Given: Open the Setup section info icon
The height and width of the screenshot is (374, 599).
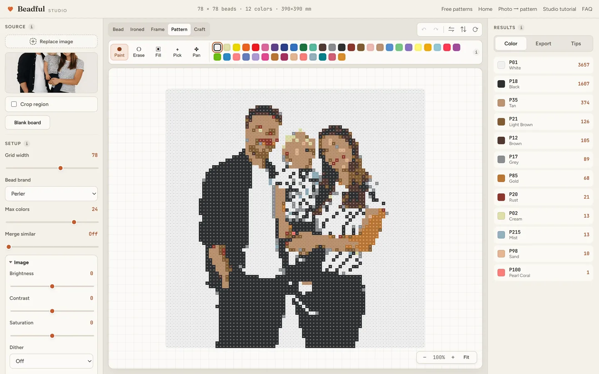Looking at the screenshot, I should tap(27, 143).
